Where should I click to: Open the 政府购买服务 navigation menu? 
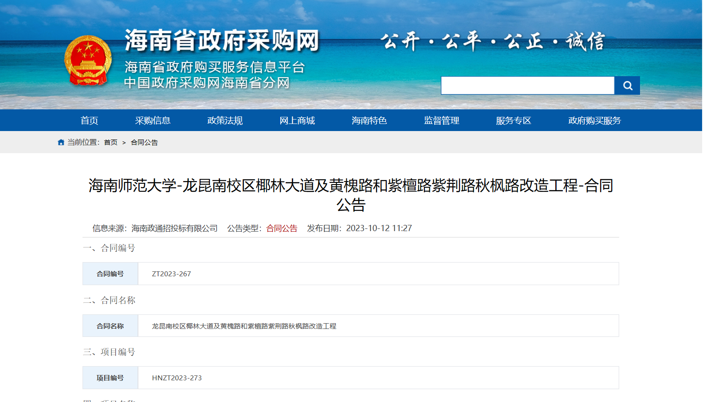click(594, 120)
